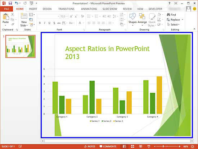The height and width of the screenshot is (149, 198).
Task: Start slideshow from quick access toolbar icon
Action: (31, 3)
